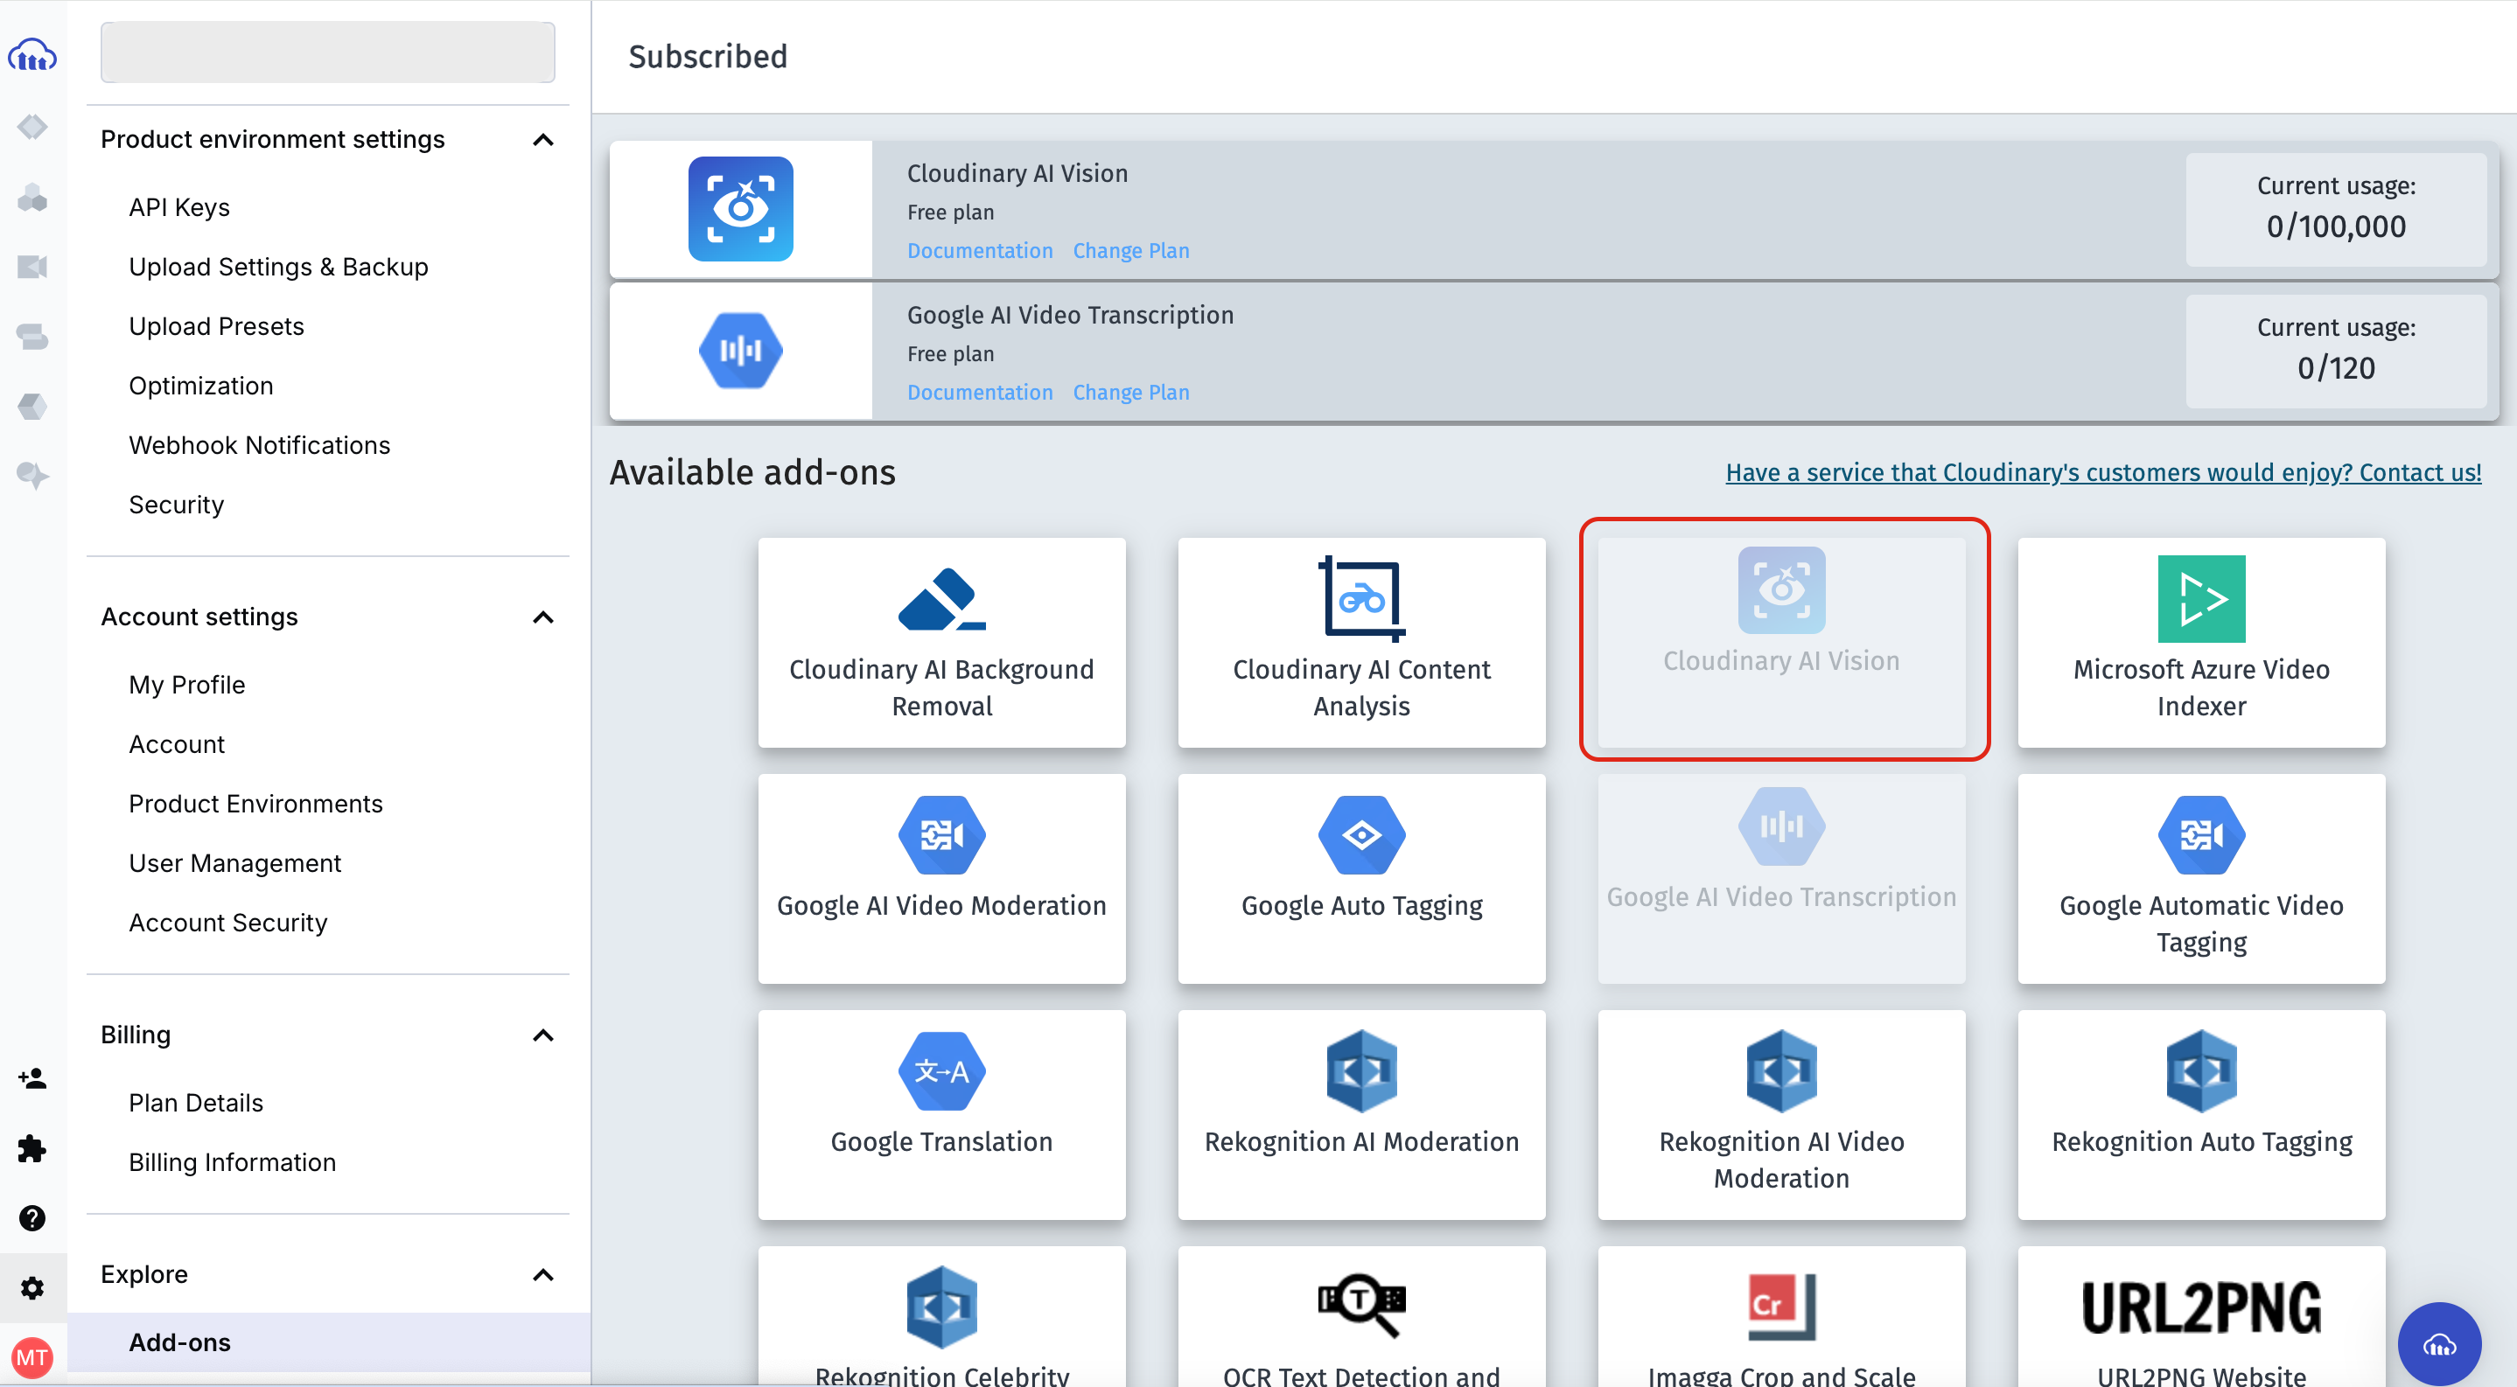The height and width of the screenshot is (1387, 2517).
Task: Select the Cloudinary AI Content Analysis add-on icon
Action: [x=1361, y=599]
